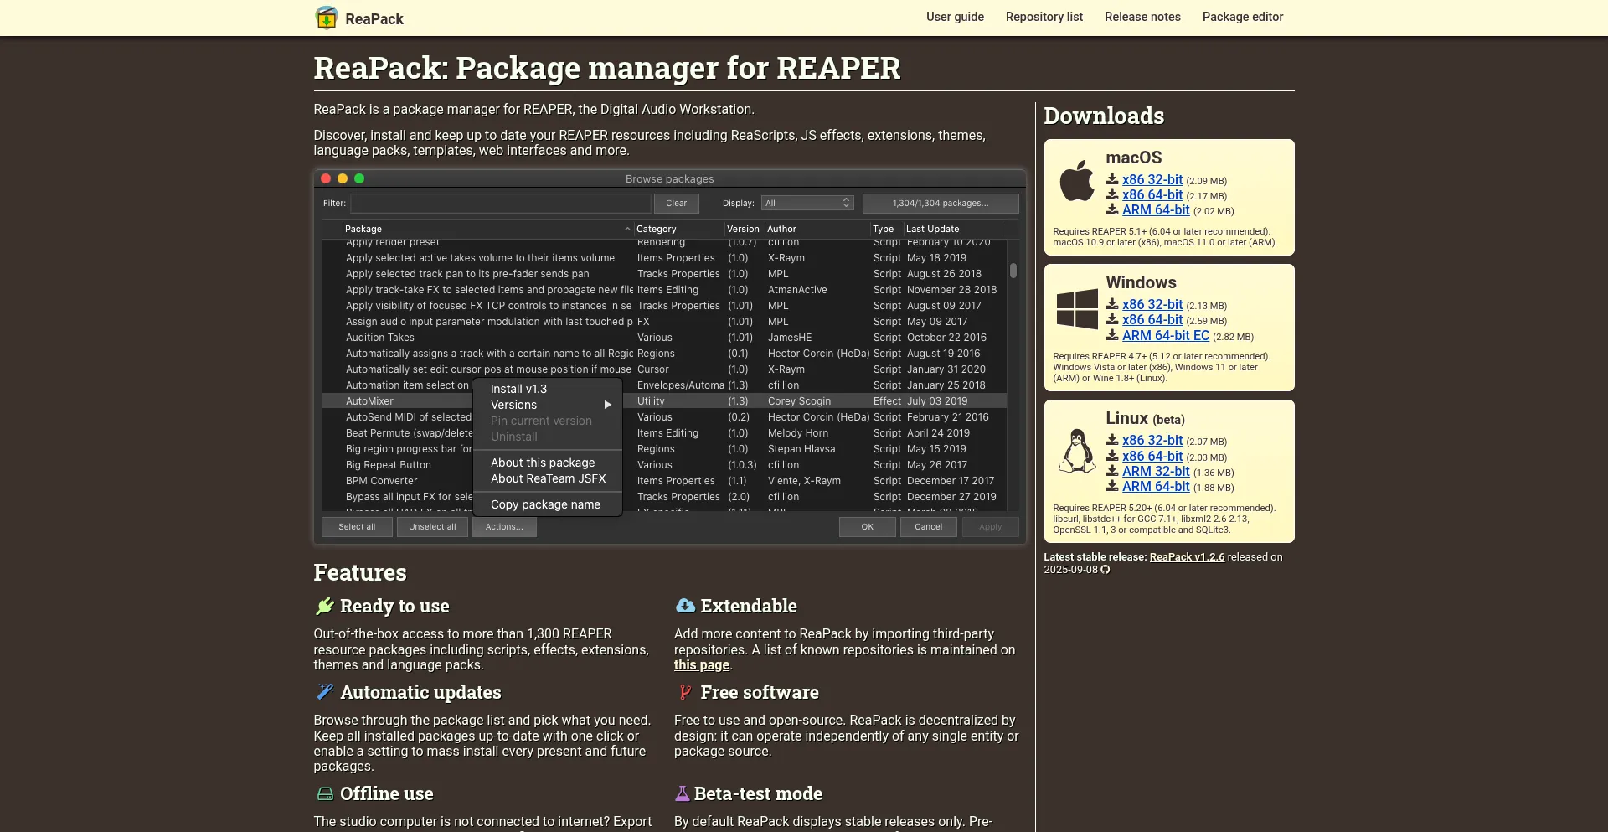Click the Windows logo icon
Screen dimensions: 1608x832
click(x=1076, y=309)
